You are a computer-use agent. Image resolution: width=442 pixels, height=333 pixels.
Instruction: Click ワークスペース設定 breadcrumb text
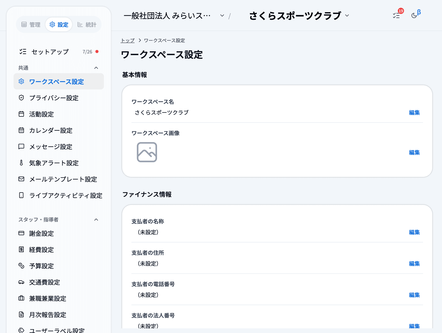coord(164,41)
